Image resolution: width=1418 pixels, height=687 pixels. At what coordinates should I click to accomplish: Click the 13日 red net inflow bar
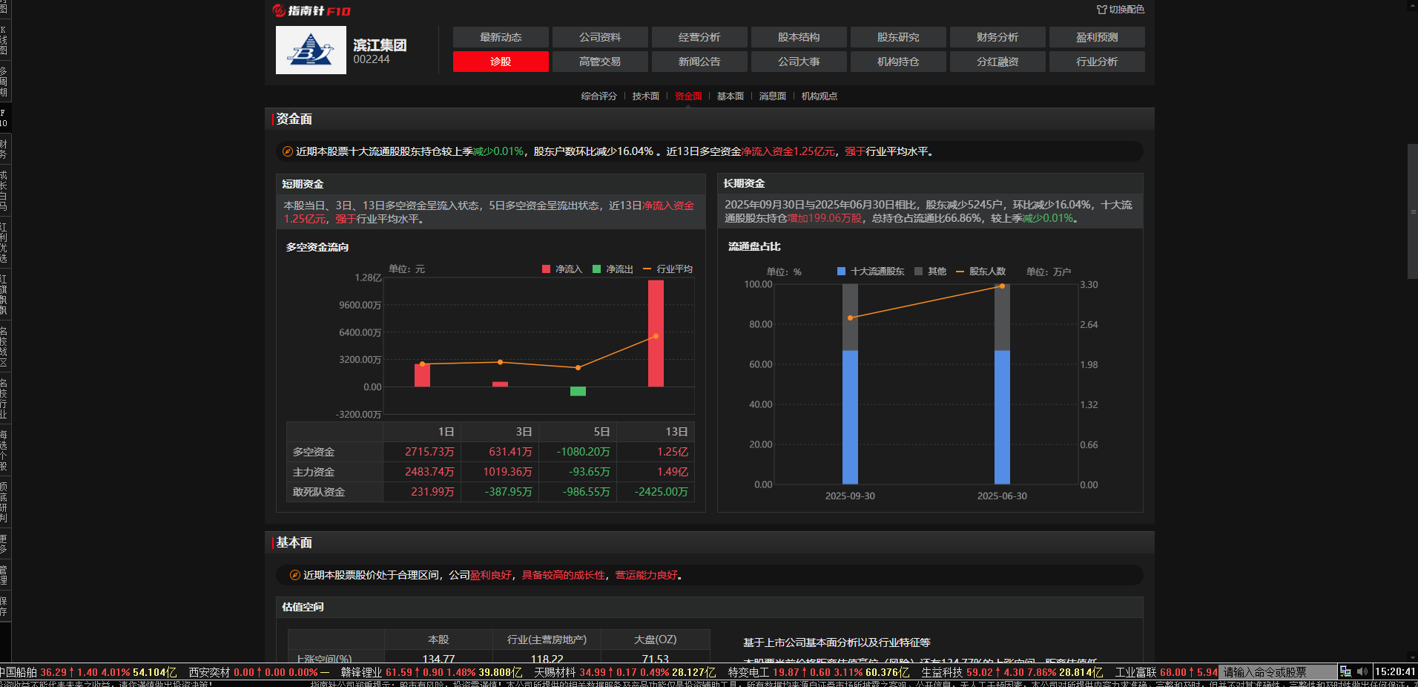656,333
